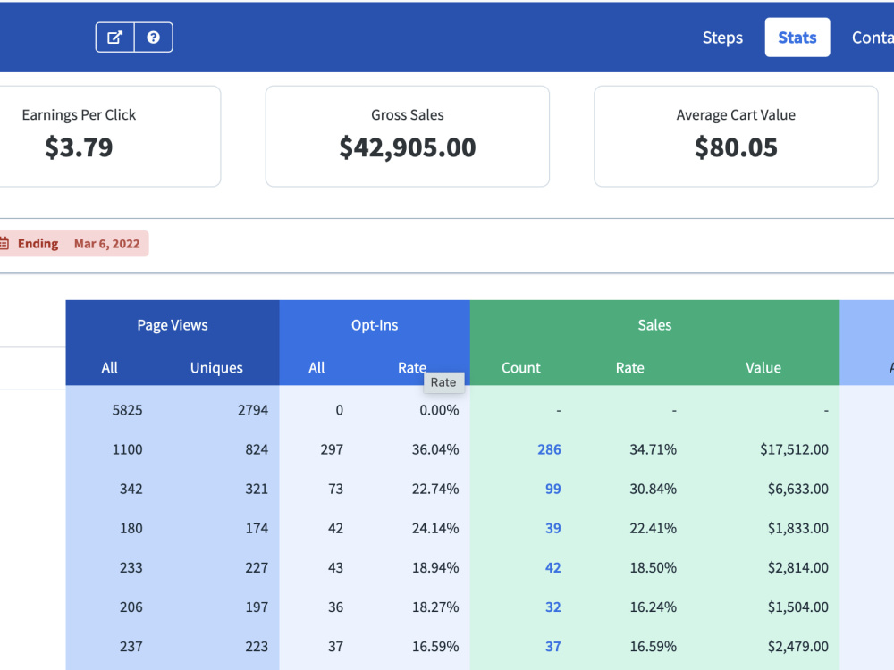Click the Sales column group header
The image size is (894, 670).
tap(654, 325)
